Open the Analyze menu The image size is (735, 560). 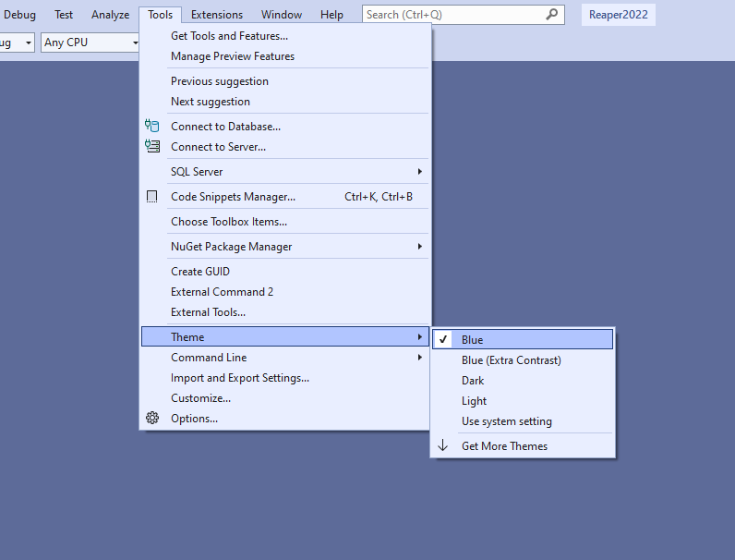[110, 15]
